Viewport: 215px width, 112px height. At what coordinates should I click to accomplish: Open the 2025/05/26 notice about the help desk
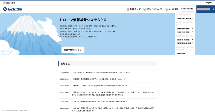(x=99, y=79)
